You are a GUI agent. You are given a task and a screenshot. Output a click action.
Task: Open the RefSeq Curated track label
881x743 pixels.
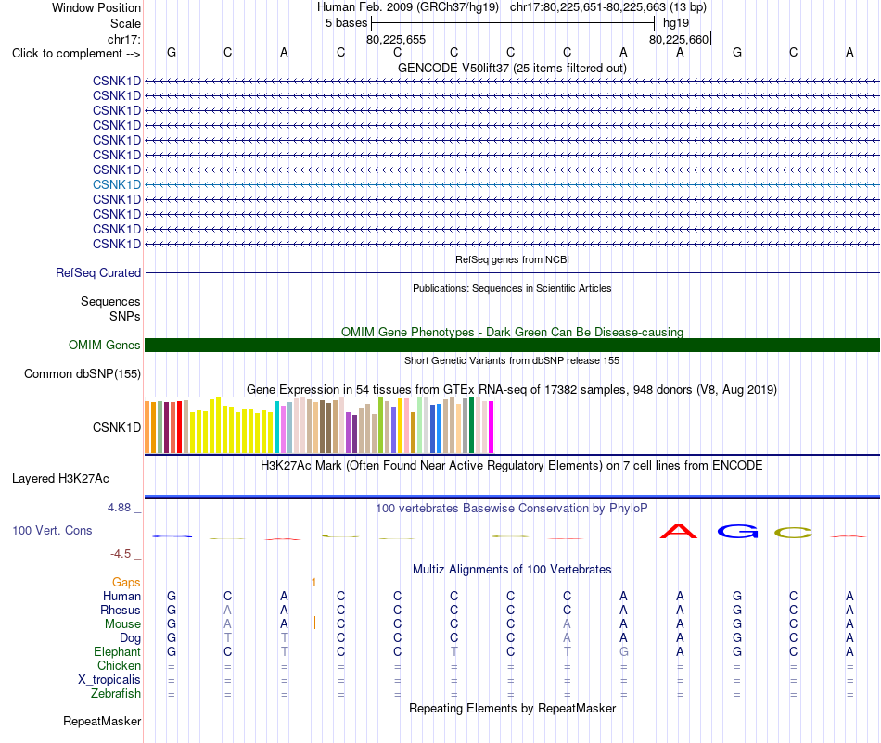[98, 272]
